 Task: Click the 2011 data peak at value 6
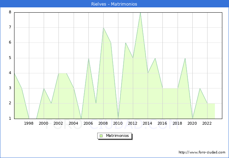125,43
